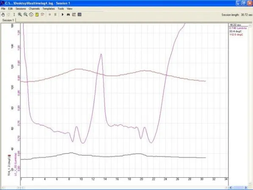This screenshot has height=190, width=253.
Task: Click the LC_1_O2 (Lambda) axis label
Action: click(16, 164)
